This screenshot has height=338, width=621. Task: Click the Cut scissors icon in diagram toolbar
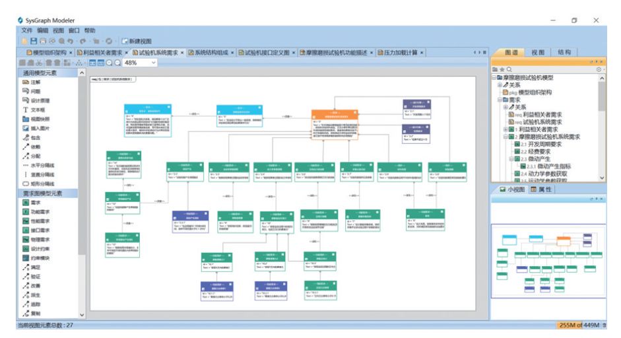(39, 63)
